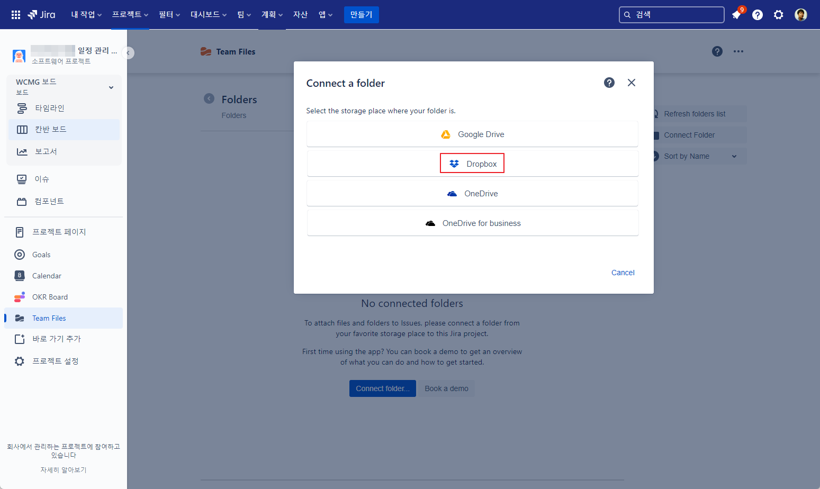Open the three-dot more actions menu
Screen dimensions: 820x489
click(738, 51)
